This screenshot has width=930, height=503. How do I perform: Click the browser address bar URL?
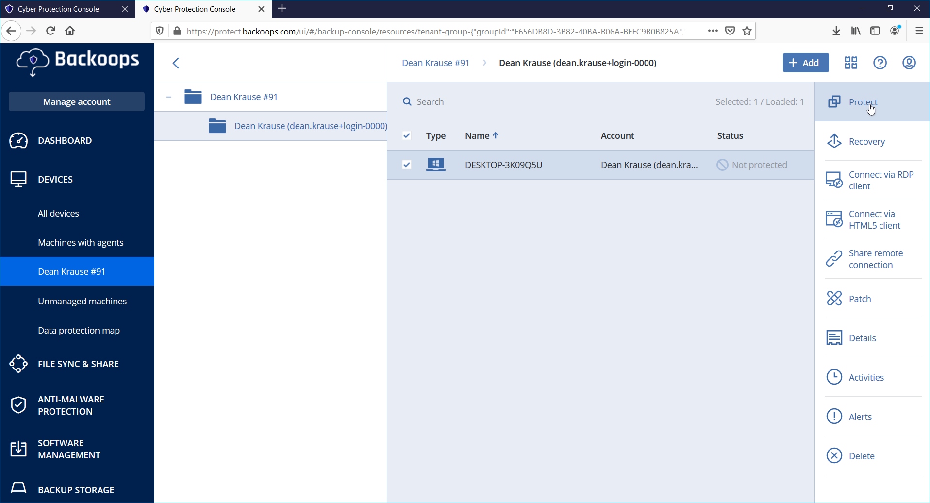(x=434, y=31)
